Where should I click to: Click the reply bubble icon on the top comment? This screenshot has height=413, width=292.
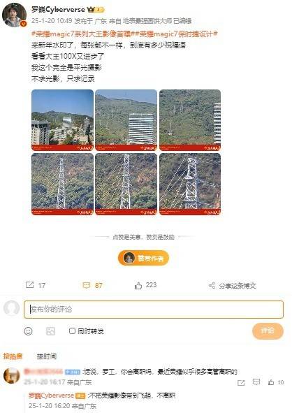coord(256,382)
